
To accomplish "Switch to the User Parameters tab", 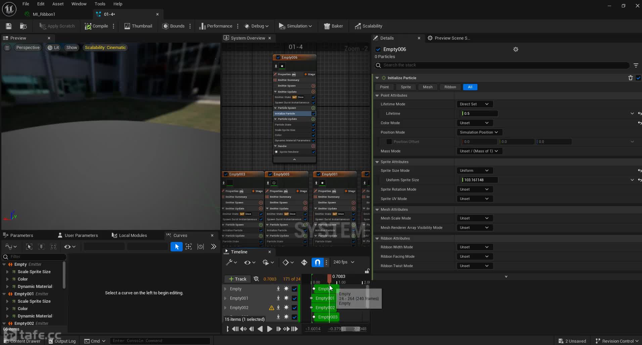I will coord(78,235).
